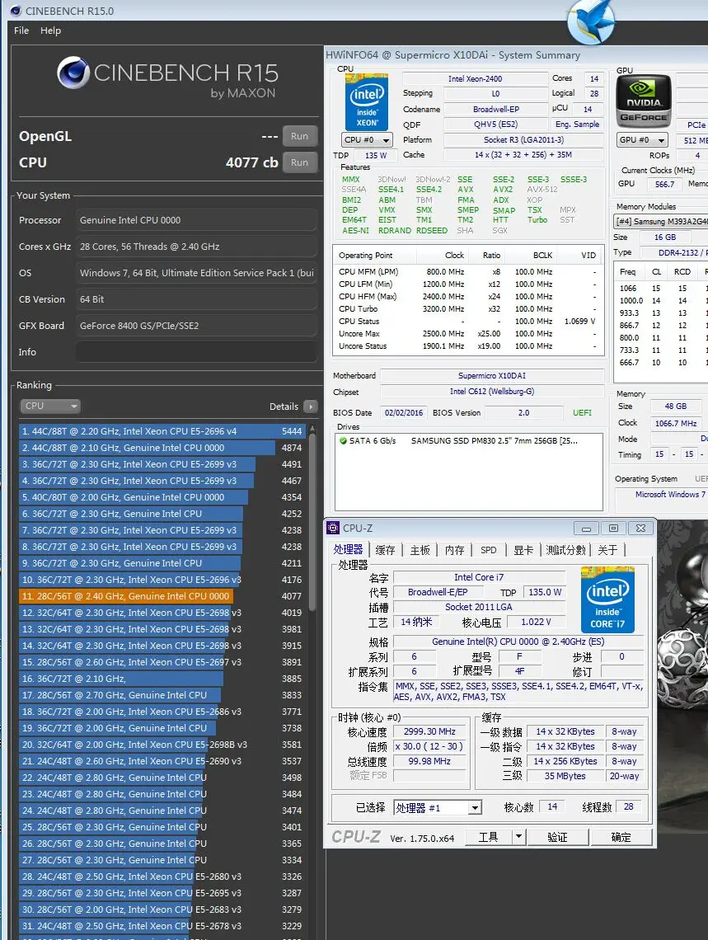Image resolution: width=708 pixels, height=940 pixels.
Task: Run the OpenGL benchmark
Action: pyautogui.click(x=299, y=136)
